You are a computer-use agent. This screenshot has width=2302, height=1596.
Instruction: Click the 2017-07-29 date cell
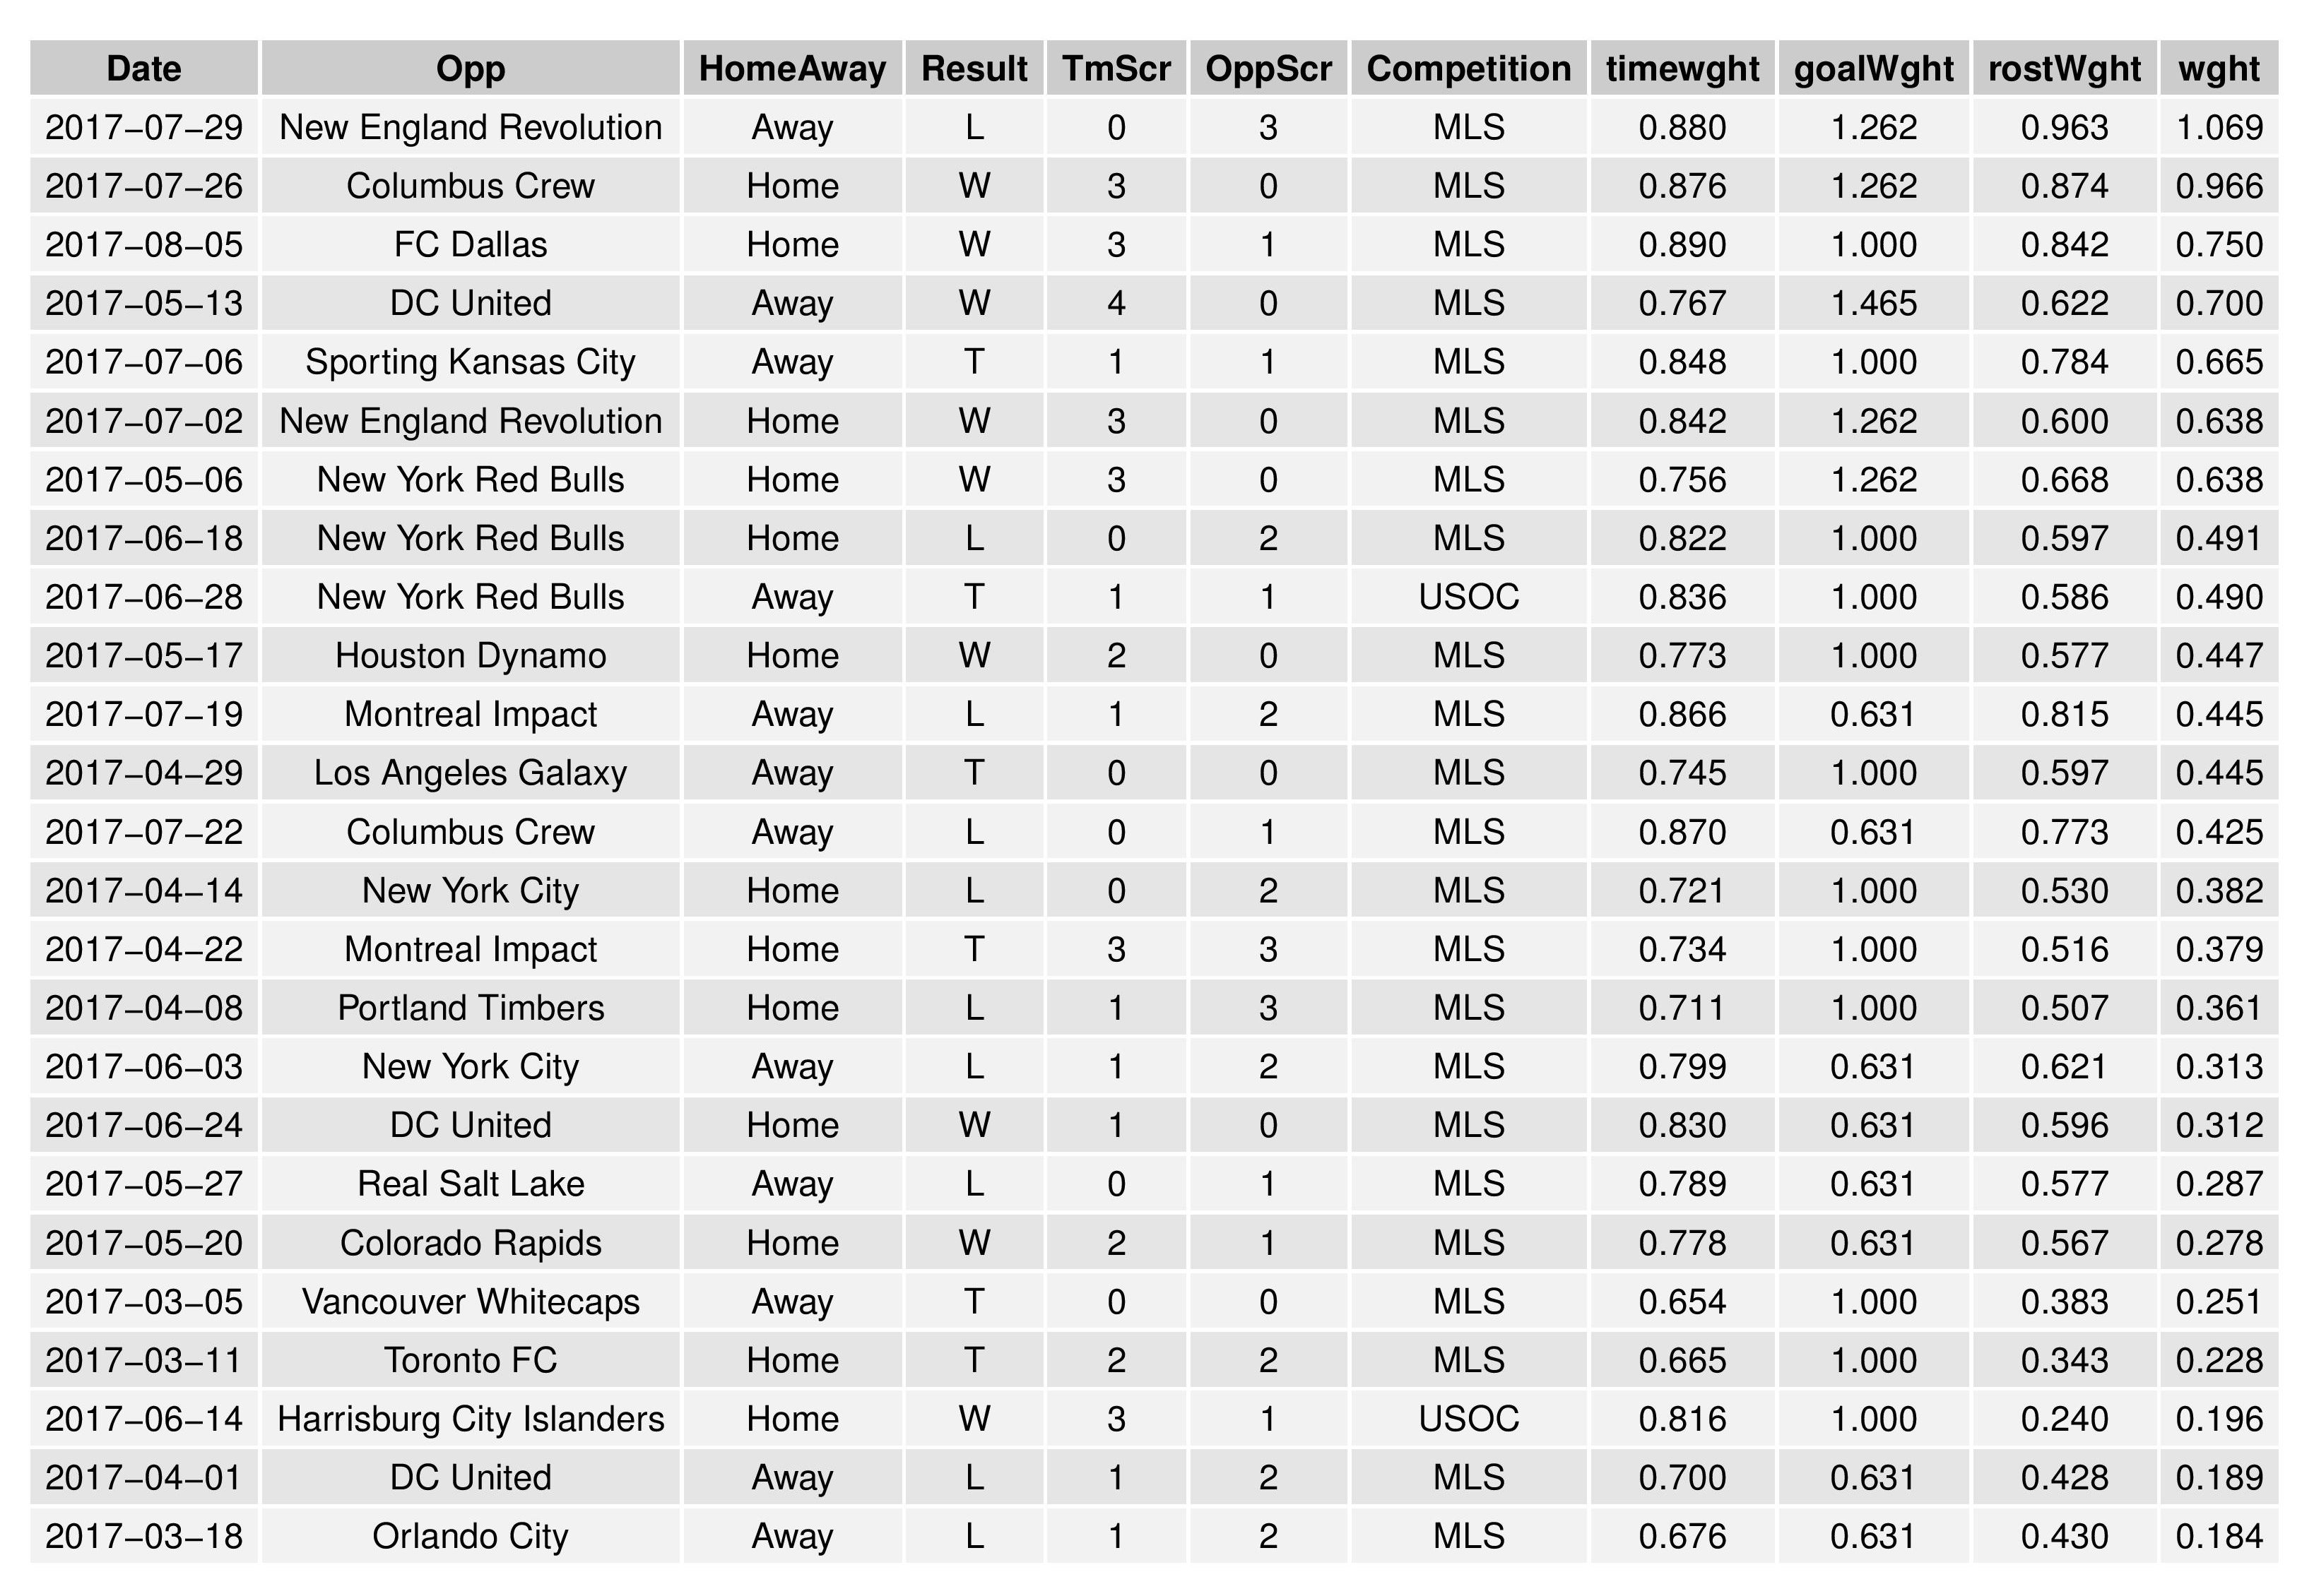pyautogui.click(x=144, y=127)
